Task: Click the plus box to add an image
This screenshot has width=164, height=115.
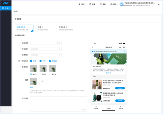Action: pyautogui.click(x=43, y=82)
